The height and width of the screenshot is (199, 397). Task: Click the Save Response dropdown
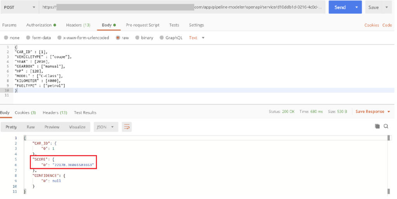pos(373,112)
